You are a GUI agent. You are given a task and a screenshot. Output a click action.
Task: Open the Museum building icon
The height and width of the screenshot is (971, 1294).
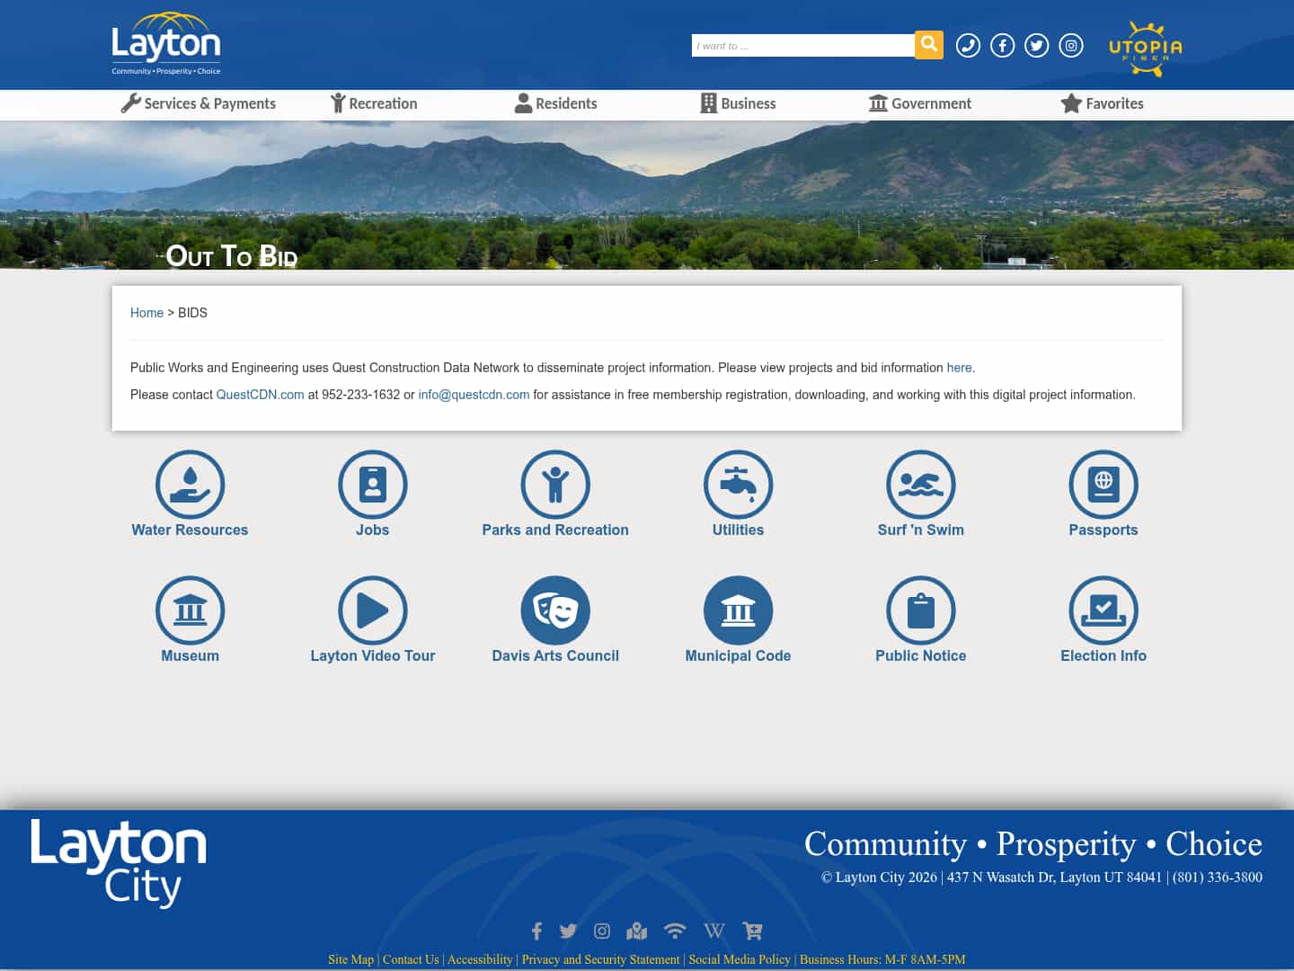190,610
